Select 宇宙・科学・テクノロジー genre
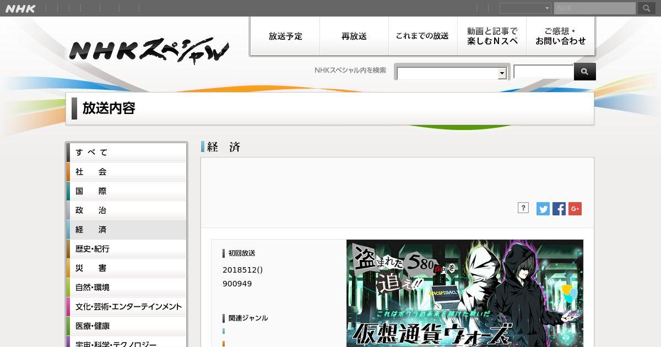 (127, 342)
